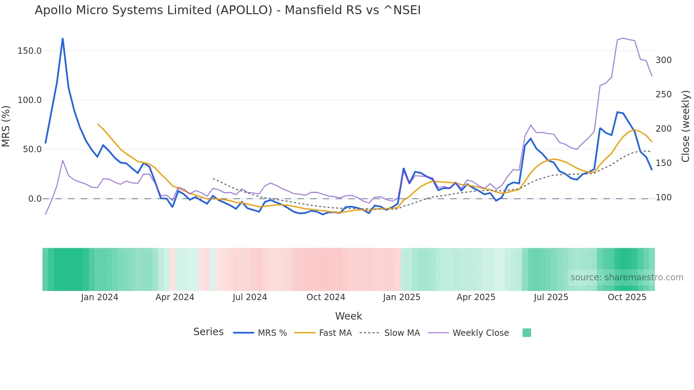Click the 'Week' x-axis title
694x390 pixels.
(x=348, y=316)
